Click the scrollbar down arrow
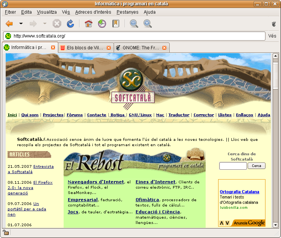This screenshot has height=238, width=281. coord(275,225)
